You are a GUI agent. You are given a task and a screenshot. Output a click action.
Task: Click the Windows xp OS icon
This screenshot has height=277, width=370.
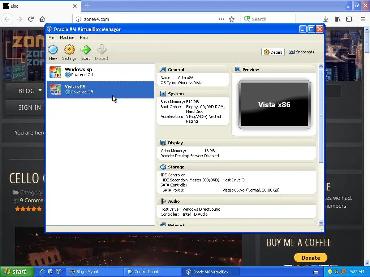tap(55, 72)
